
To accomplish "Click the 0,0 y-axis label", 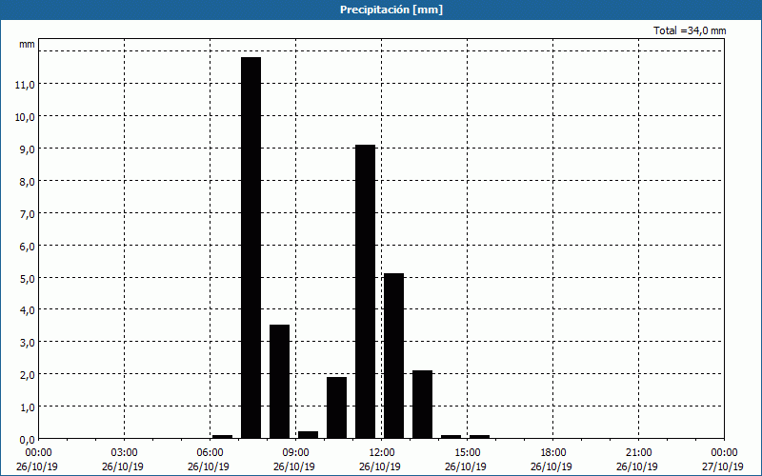I will coord(27,439).
